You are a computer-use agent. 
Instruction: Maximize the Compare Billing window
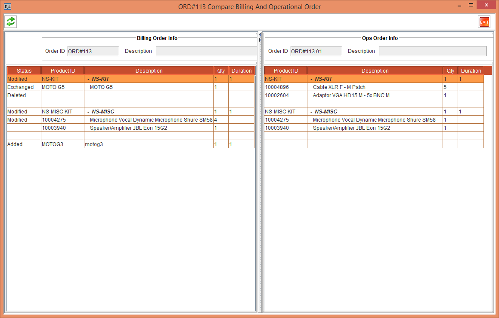[x=471, y=5]
